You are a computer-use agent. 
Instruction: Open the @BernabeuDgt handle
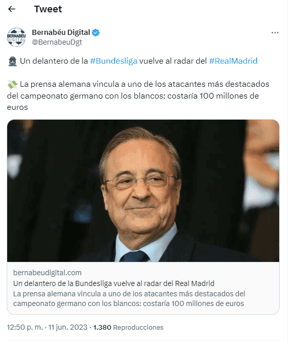(57, 42)
